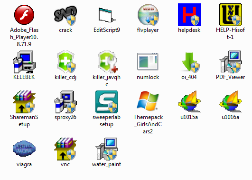Click the EditScript9 file icon
Screen dimensions: 252x180
pyautogui.click(x=107, y=15)
